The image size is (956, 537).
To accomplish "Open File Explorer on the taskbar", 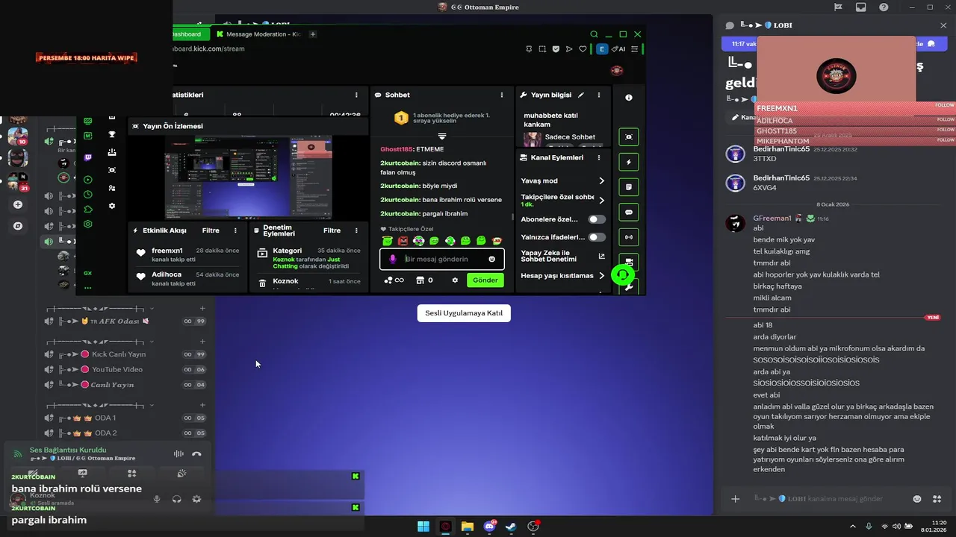I will (468, 527).
